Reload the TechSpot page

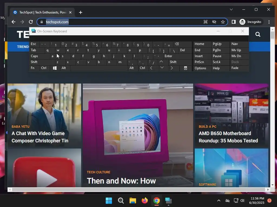[x=31, y=22]
